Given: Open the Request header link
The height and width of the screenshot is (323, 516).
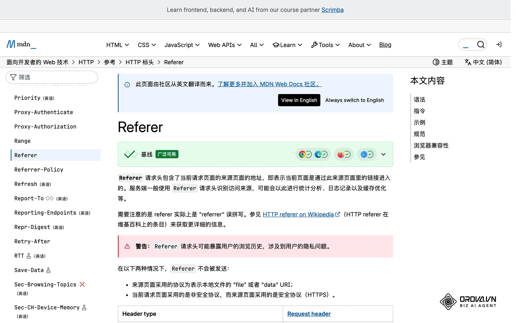Looking at the screenshot, I should (309, 314).
